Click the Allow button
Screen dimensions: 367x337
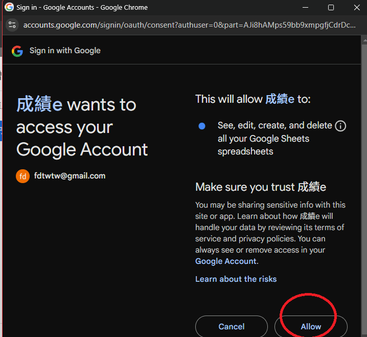click(311, 326)
